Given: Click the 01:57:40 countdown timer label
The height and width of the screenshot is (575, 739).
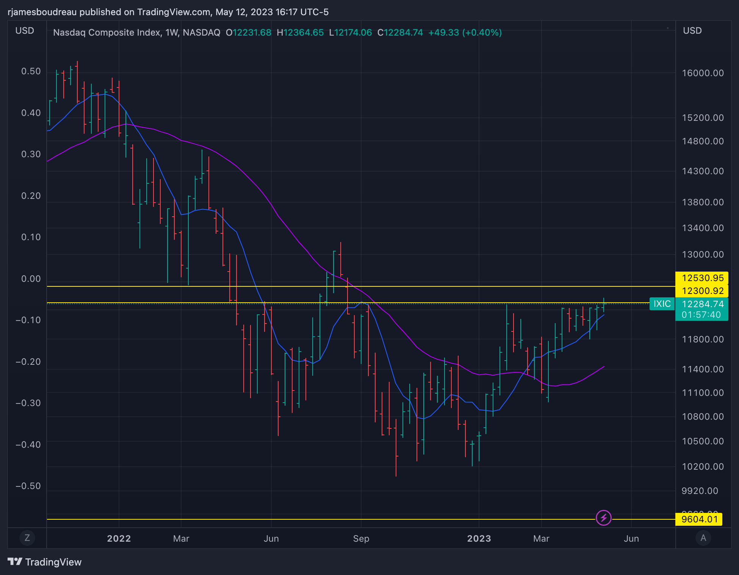Looking at the screenshot, I should 701,315.
